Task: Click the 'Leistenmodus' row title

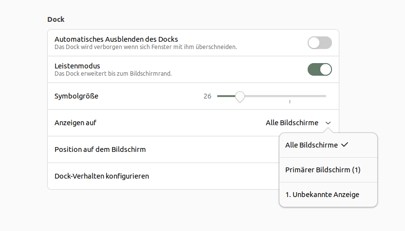Action: pyautogui.click(x=77, y=66)
